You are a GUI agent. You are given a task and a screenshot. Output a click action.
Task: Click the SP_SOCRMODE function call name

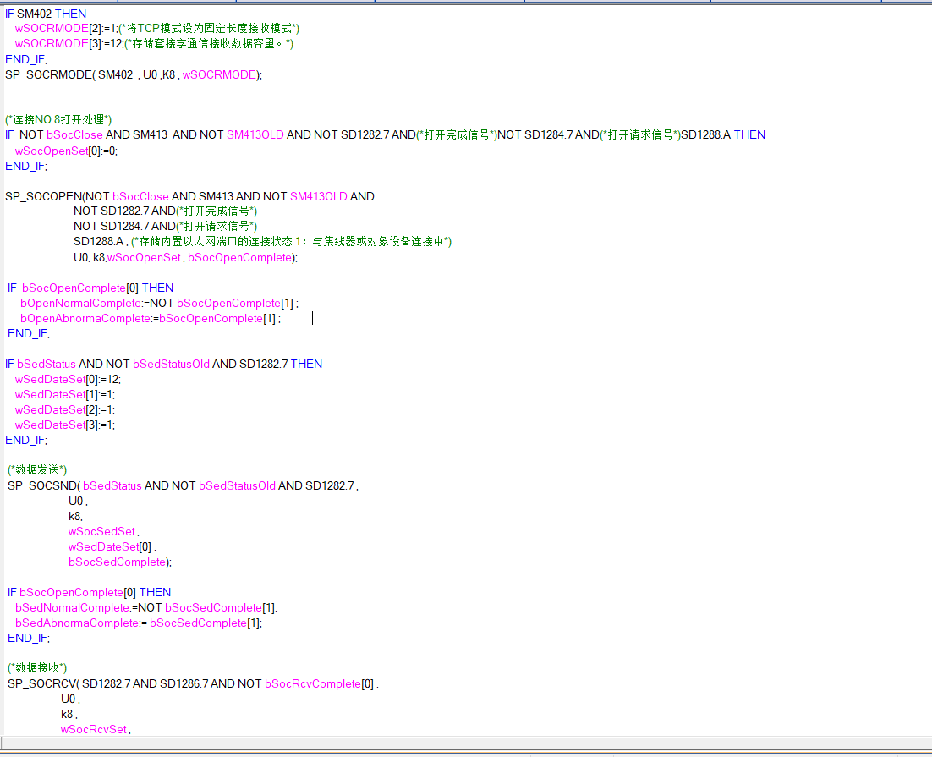point(48,74)
